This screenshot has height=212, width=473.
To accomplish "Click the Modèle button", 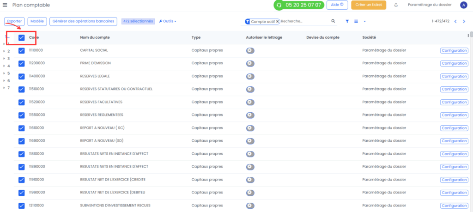I will (37, 21).
